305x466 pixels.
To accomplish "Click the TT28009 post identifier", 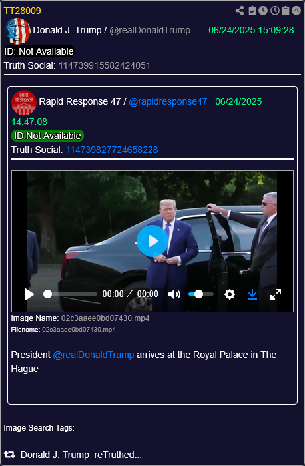I will click(22, 11).
